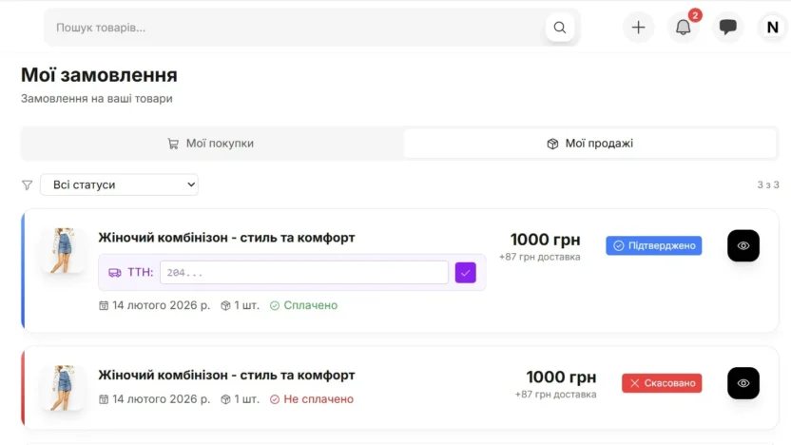Confirm TTH number with purple checkmark
This screenshot has height=445, width=791.
[x=465, y=273]
